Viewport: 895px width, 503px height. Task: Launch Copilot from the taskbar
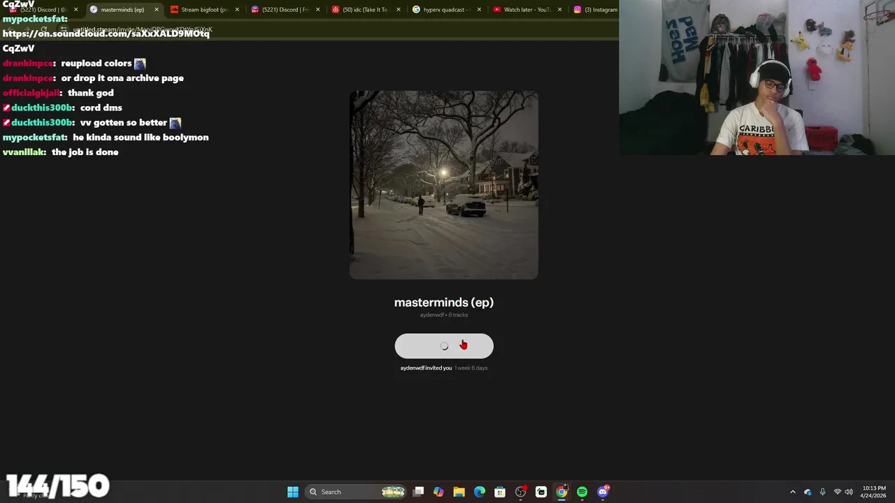[438, 492]
